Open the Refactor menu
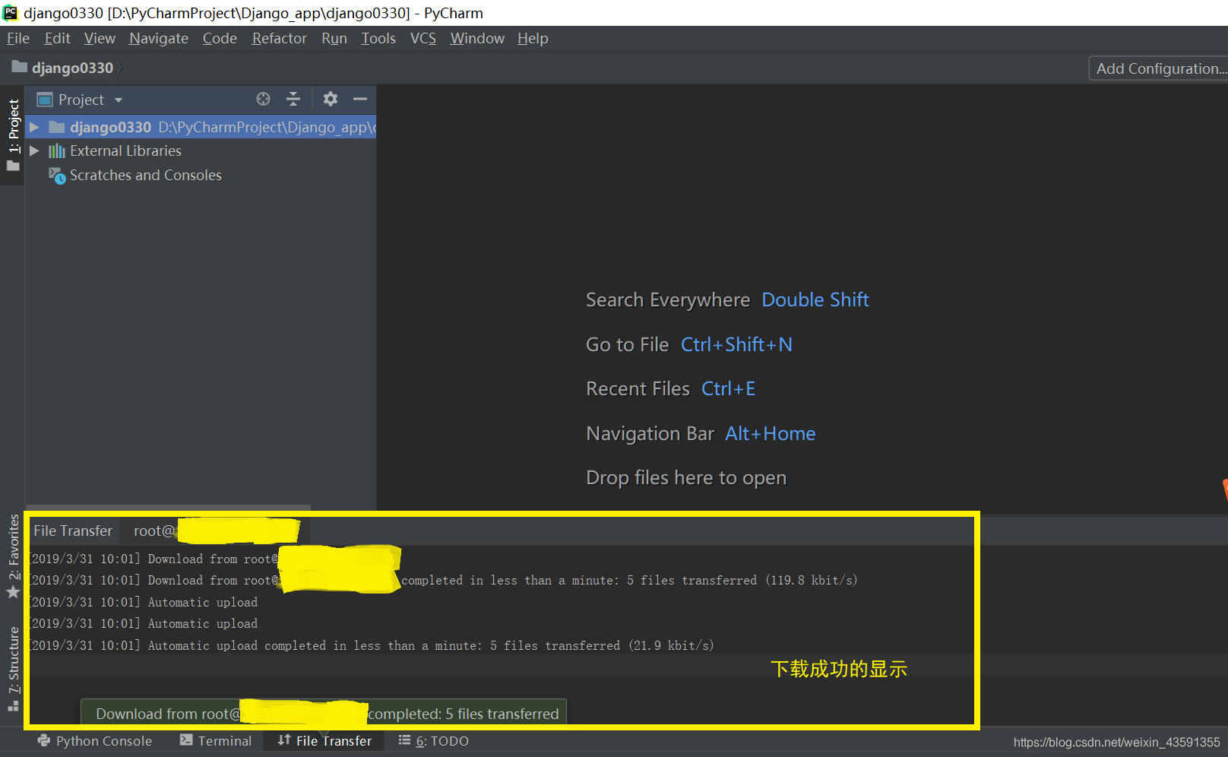1228x757 pixels. [x=280, y=38]
